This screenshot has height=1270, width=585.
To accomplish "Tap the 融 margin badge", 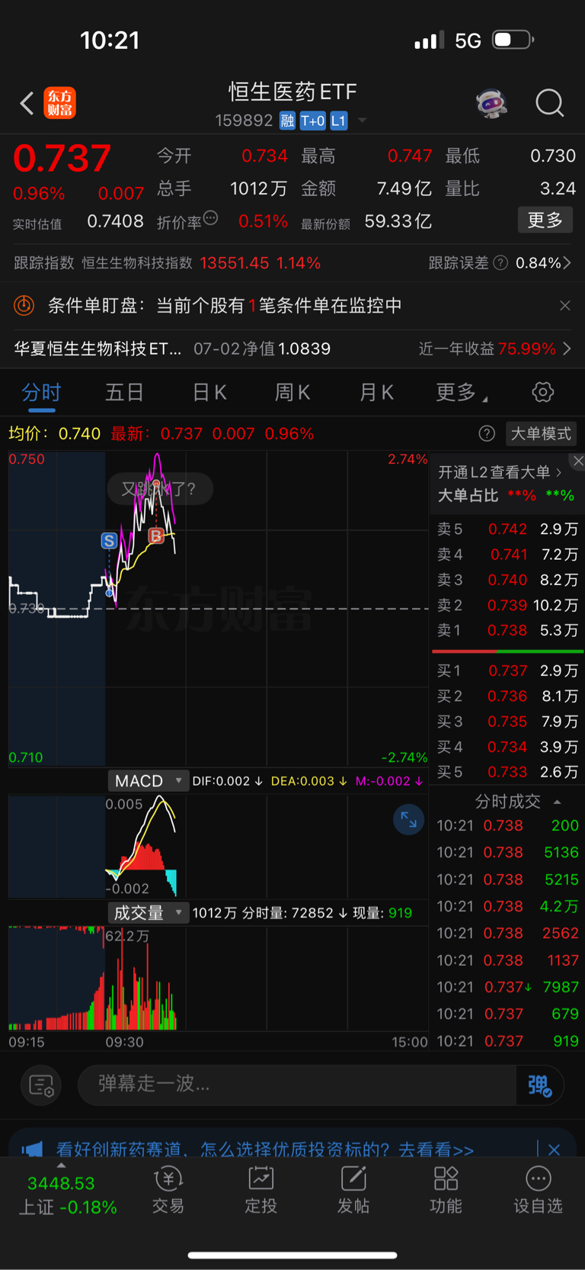I will tap(287, 121).
